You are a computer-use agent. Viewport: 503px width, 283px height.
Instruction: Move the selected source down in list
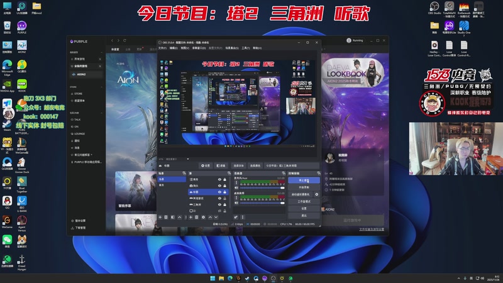(216, 217)
